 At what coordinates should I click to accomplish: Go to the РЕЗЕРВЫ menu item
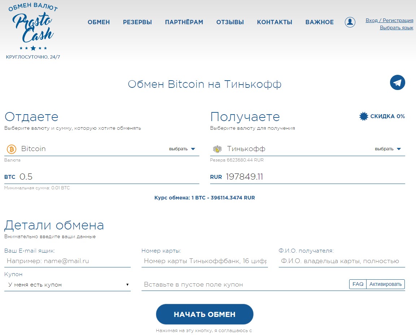[x=137, y=22]
